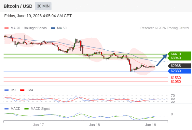Screen dimensions: 192x130
Task: Click the Jun 17 date axis label
Action: pos(38,125)
